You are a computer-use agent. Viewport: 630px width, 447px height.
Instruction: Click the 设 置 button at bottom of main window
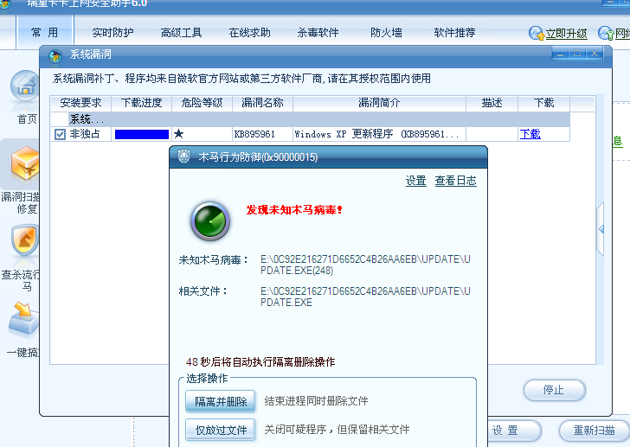click(x=512, y=431)
